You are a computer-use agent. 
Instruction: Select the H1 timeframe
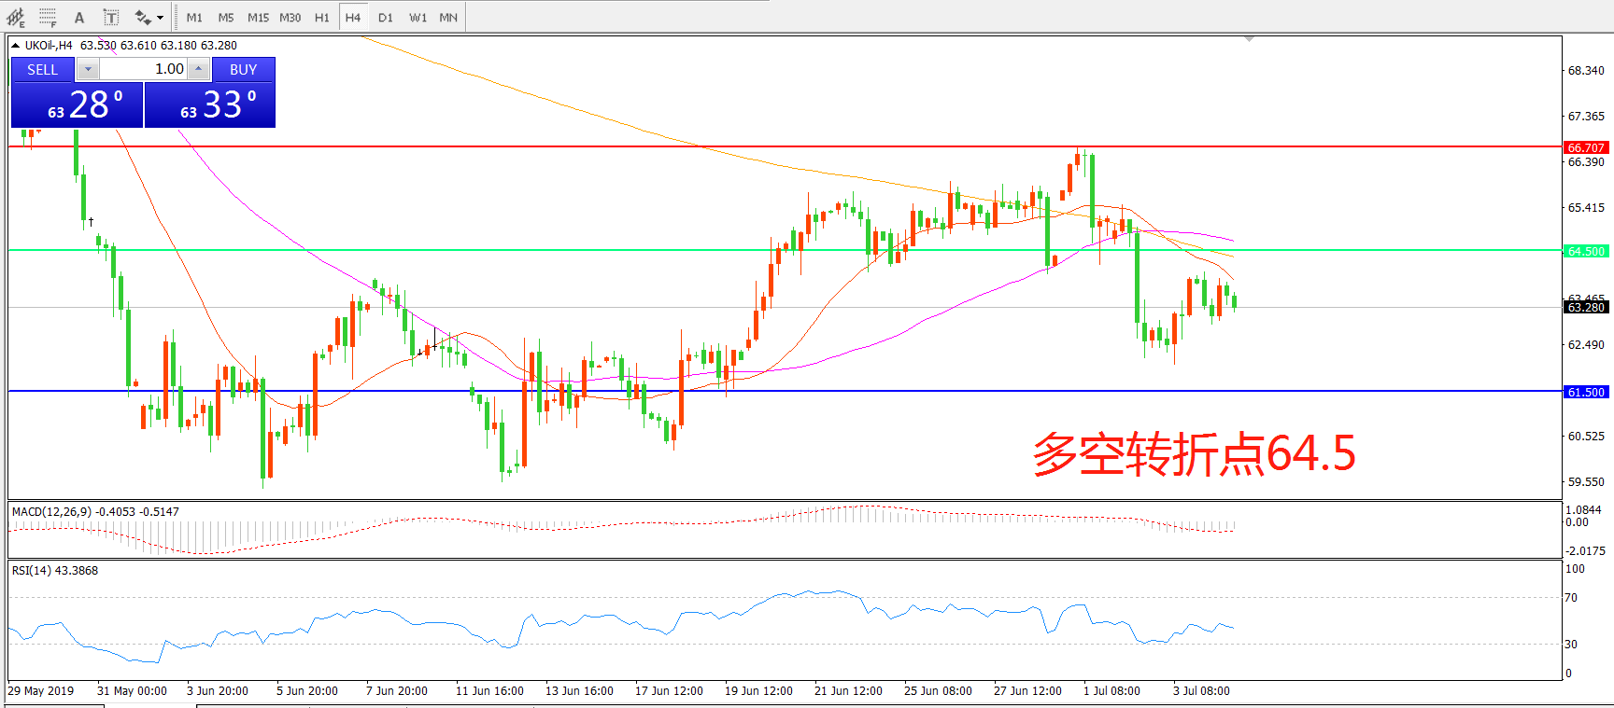[321, 17]
